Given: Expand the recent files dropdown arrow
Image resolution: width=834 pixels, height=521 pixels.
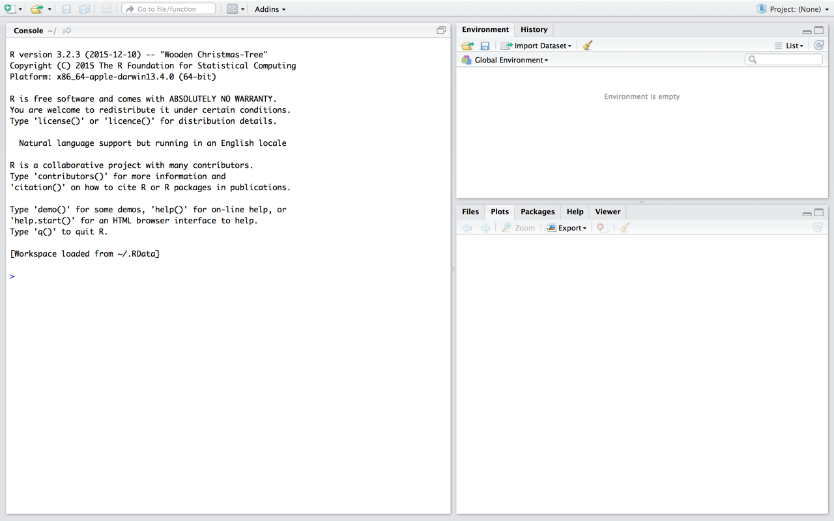Looking at the screenshot, I should point(50,9).
